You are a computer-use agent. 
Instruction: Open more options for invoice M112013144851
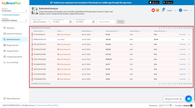tap(189, 74)
